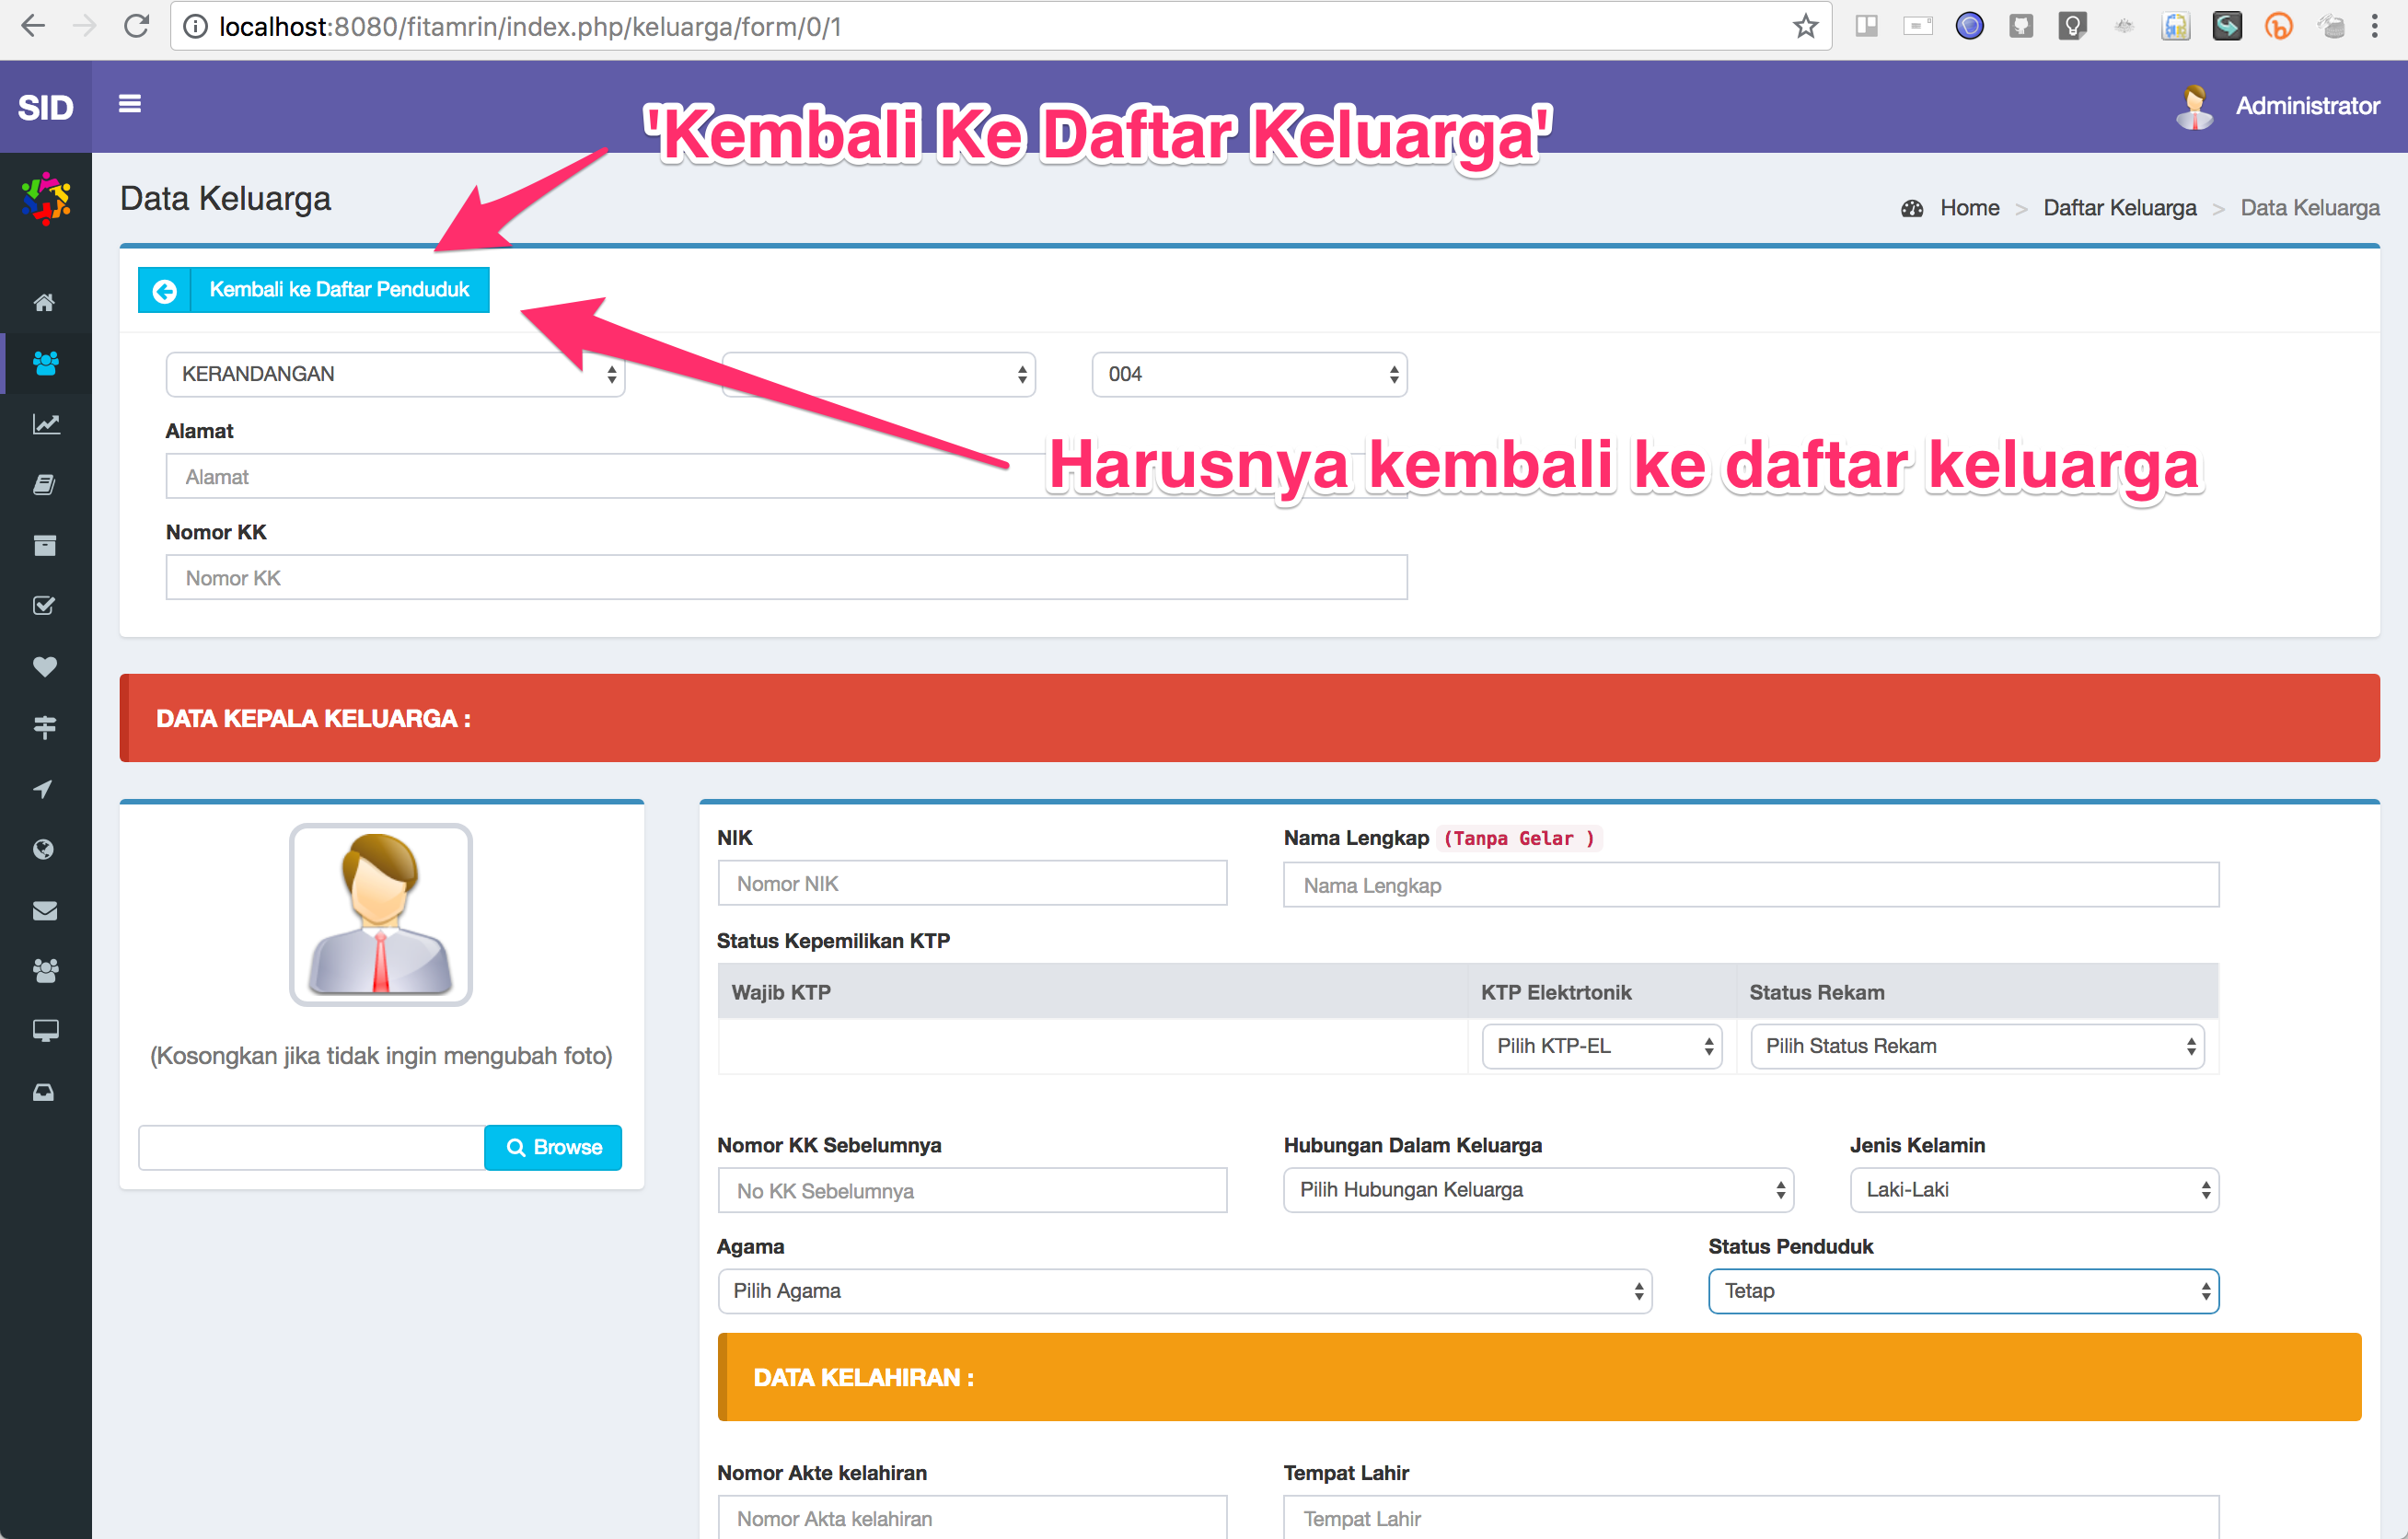Click the Home breadcrumb item
2408x1539 pixels.
pos(1968,207)
